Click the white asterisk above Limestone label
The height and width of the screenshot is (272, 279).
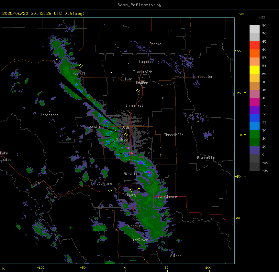click(x=50, y=112)
